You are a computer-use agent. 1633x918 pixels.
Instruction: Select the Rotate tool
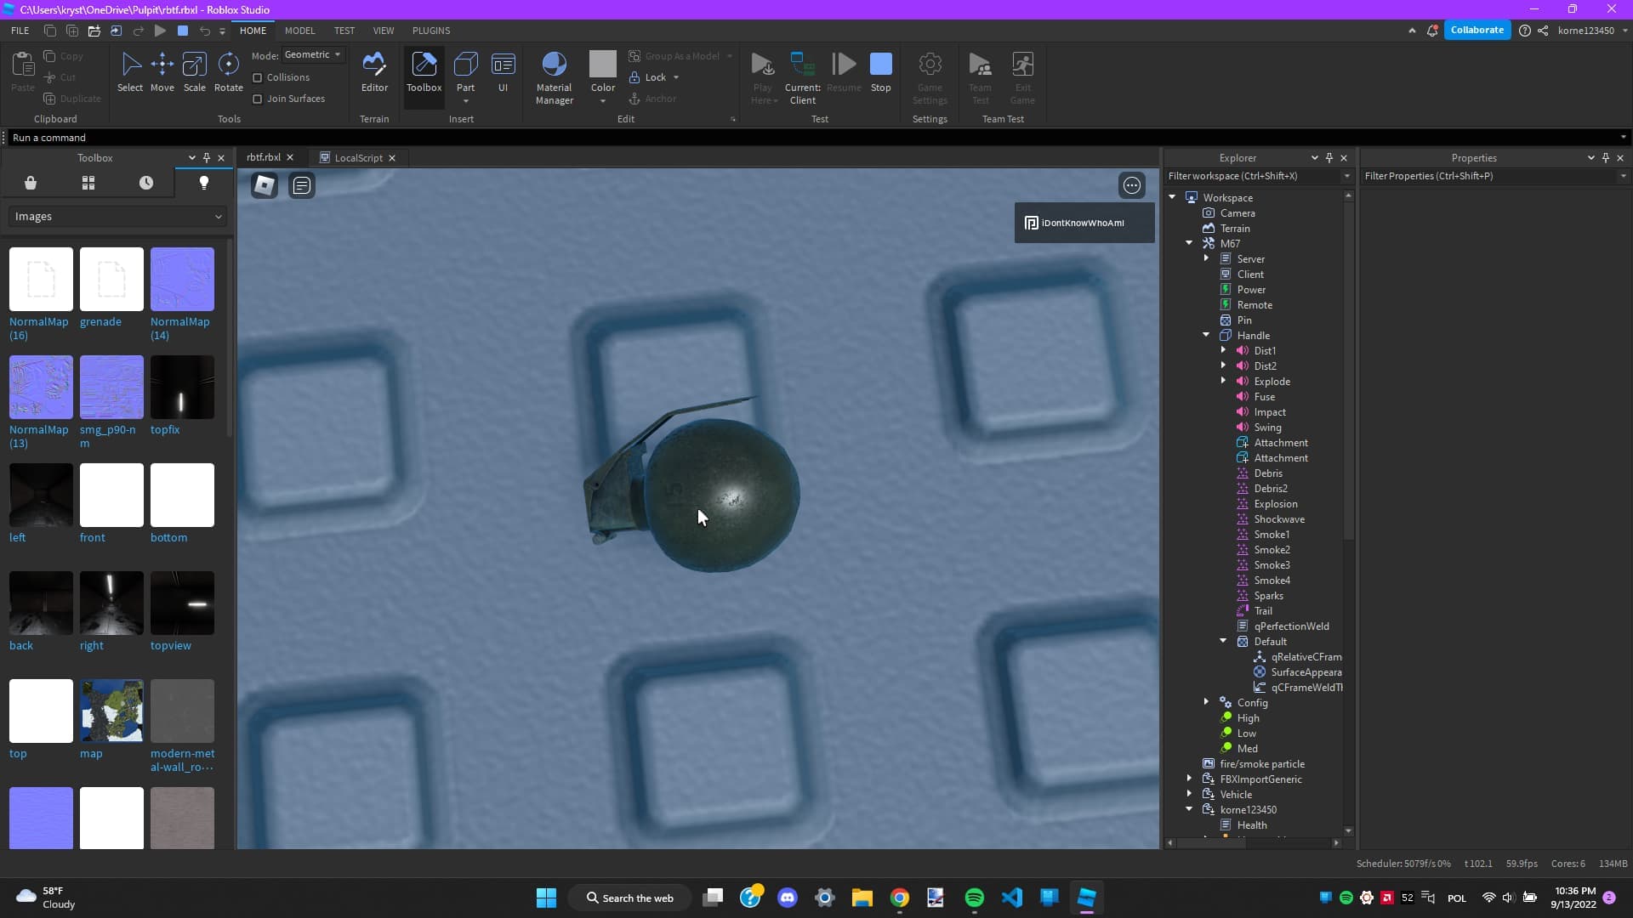coord(227,72)
